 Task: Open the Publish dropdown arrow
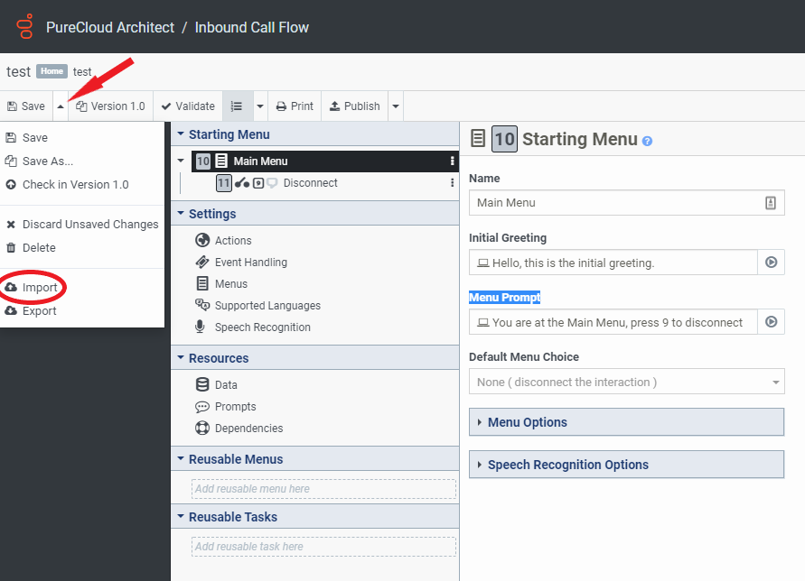coord(396,106)
